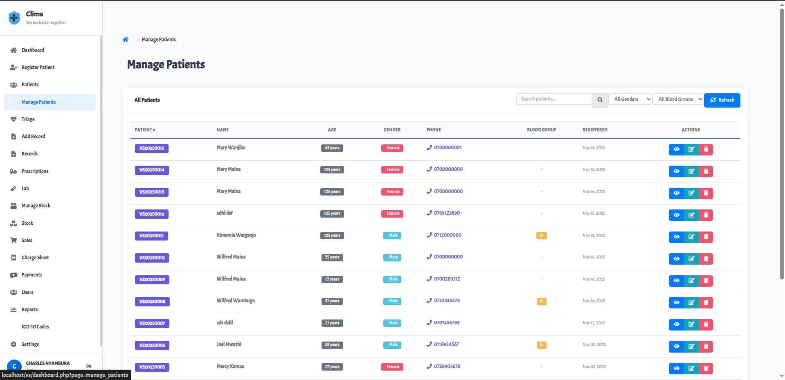785x380 pixels.
Task: Click the logout icon beside Charles Nyambura
Action: click(89, 366)
